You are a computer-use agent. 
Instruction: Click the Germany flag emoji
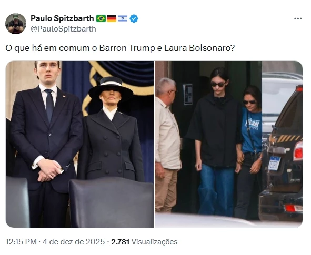(x=112, y=18)
